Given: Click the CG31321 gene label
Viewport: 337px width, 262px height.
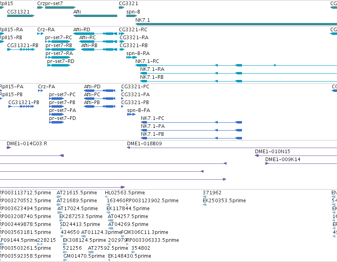Looking at the screenshot, I should pyautogui.click(x=18, y=12).
